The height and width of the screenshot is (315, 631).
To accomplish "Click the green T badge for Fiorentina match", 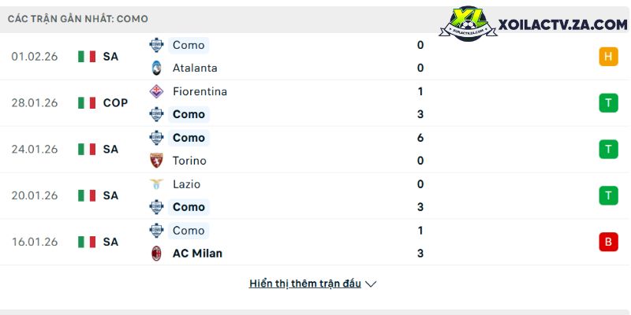I will (x=608, y=102).
